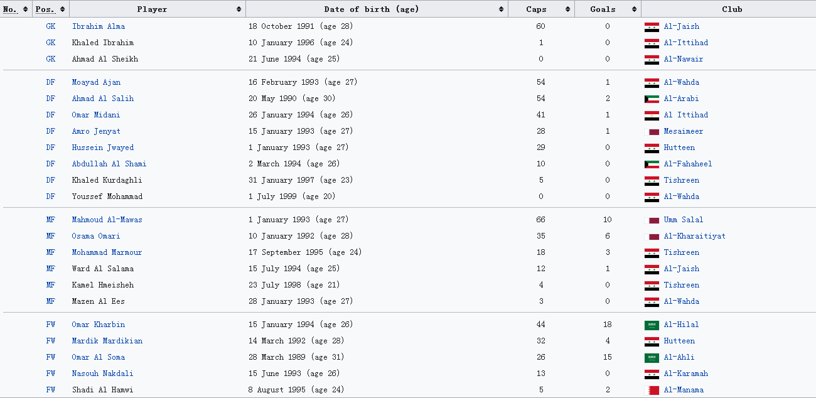This screenshot has width=816, height=398.
Task: Click the flag icon beside Al-Karamah
Action: tap(652, 374)
